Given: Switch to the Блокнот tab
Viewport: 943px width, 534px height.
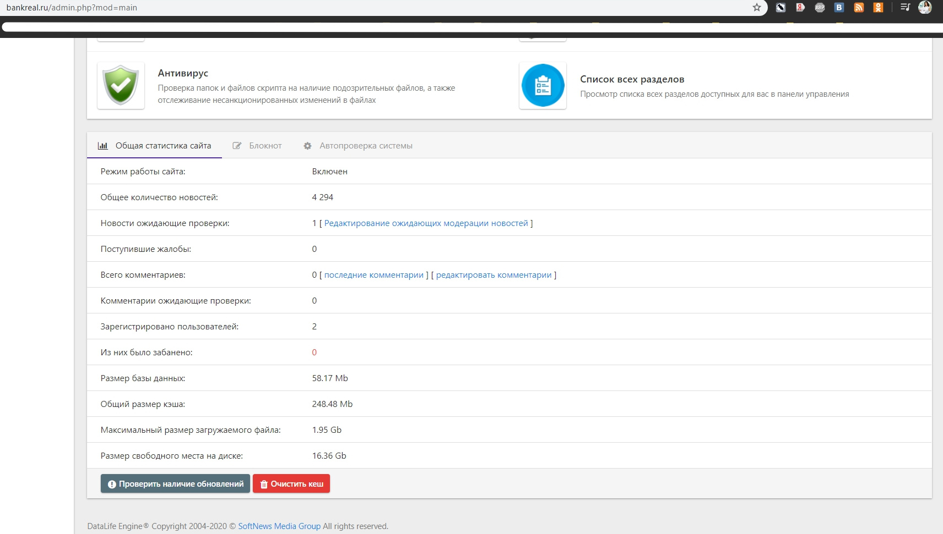Looking at the screenshot, I should (257, 146).
